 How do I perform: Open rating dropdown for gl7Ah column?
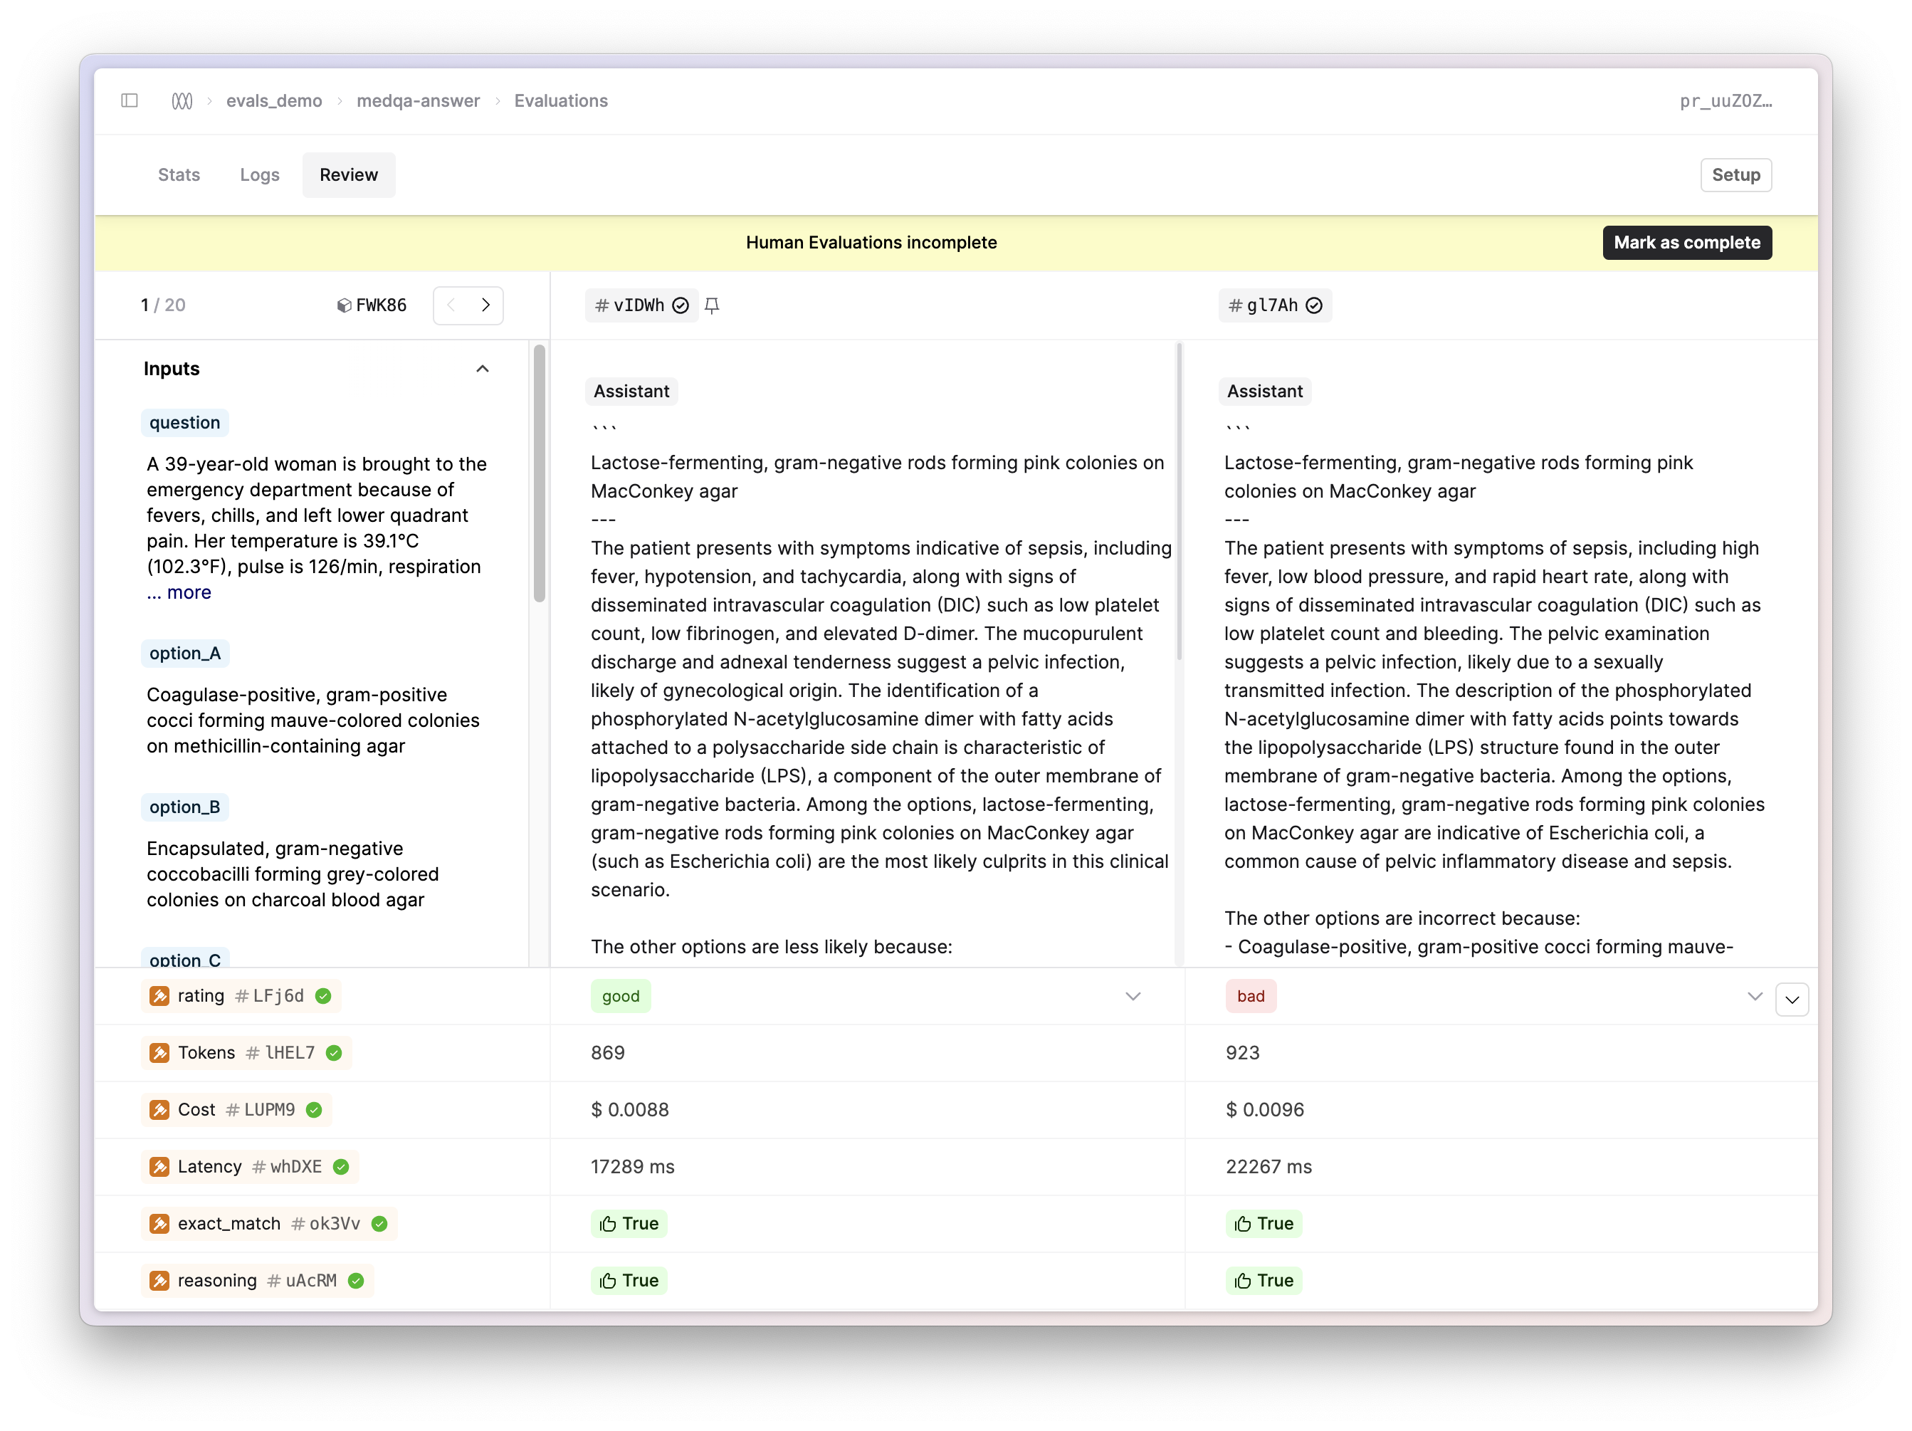click(x=1754, y=996)
